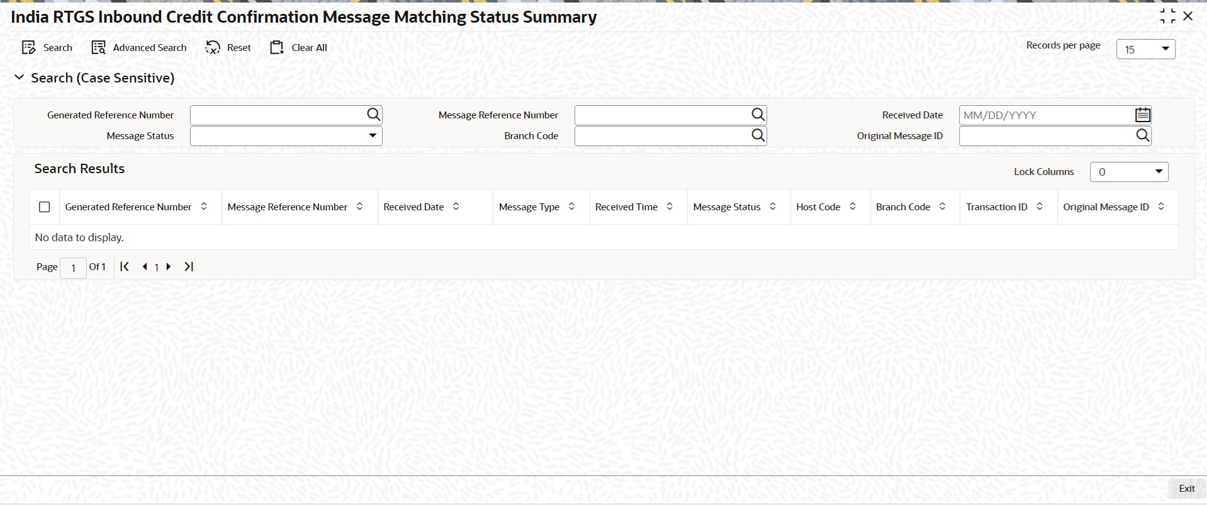The width and height of the screenshot is (1207, 505).
Task: Open Generated Reference Number lookup magnifier
Action: click(x=373, y=115)
